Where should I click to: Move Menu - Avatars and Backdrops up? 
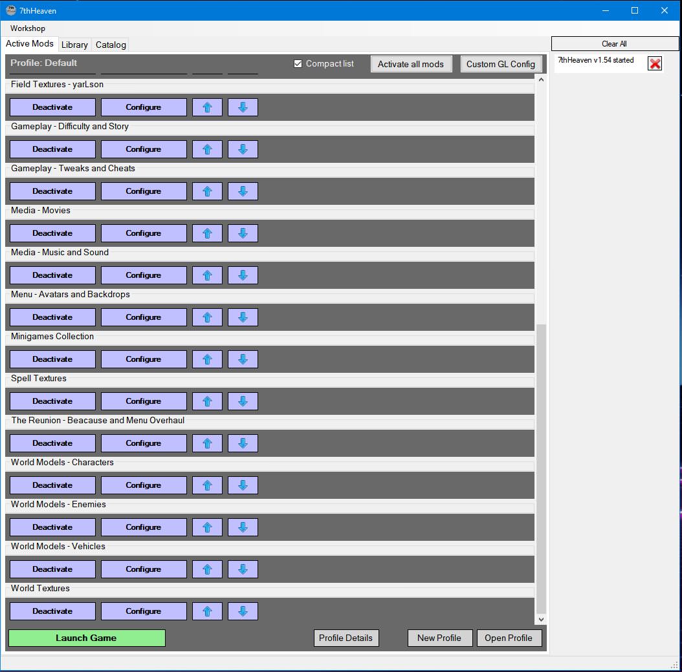point(208,317)
